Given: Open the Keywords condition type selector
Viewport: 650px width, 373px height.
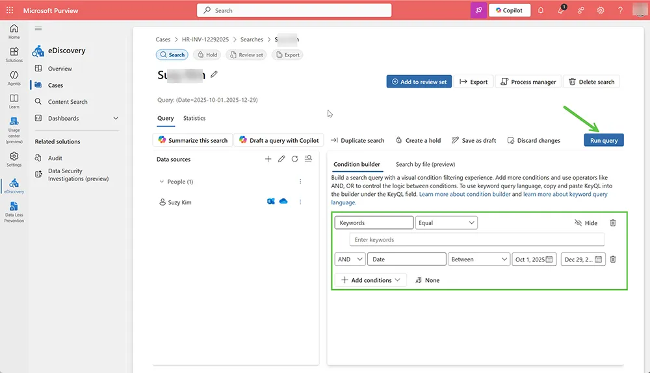Looking at the screenshot, I should (x=374, y=223).
